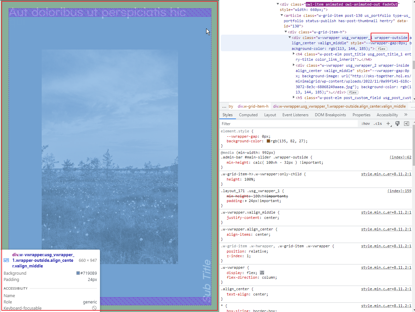Screen dimensions: 415x312
Task: Open style.min link for the text-align rule
Action: pos(386,289)
